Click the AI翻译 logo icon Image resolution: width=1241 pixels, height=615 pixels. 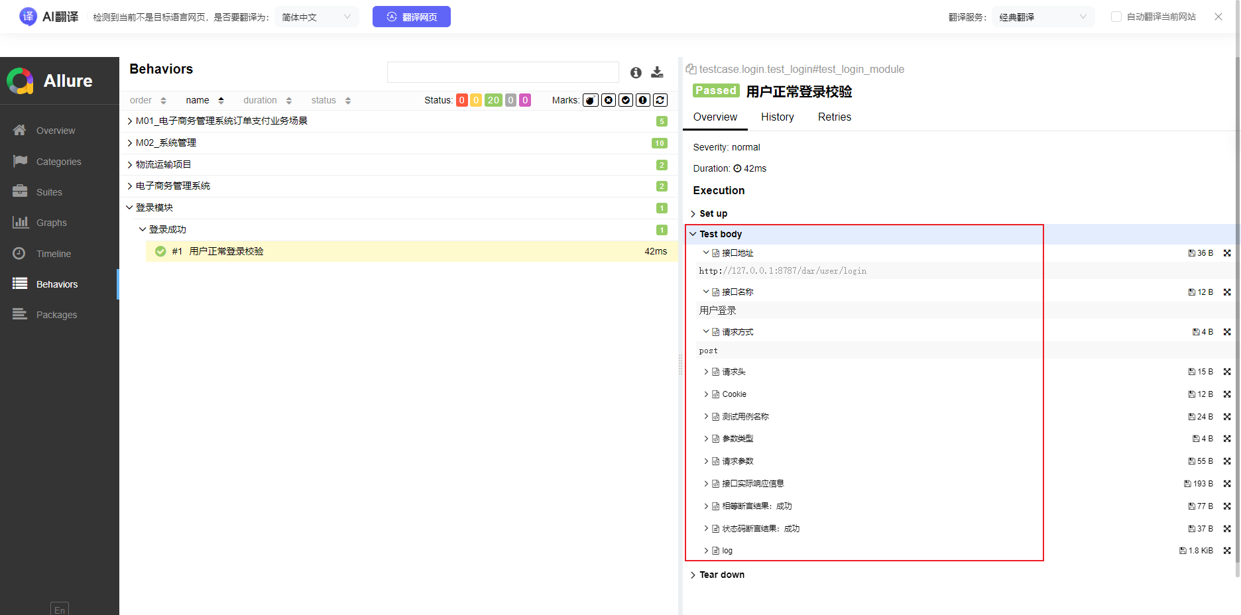tap(28, 17)
